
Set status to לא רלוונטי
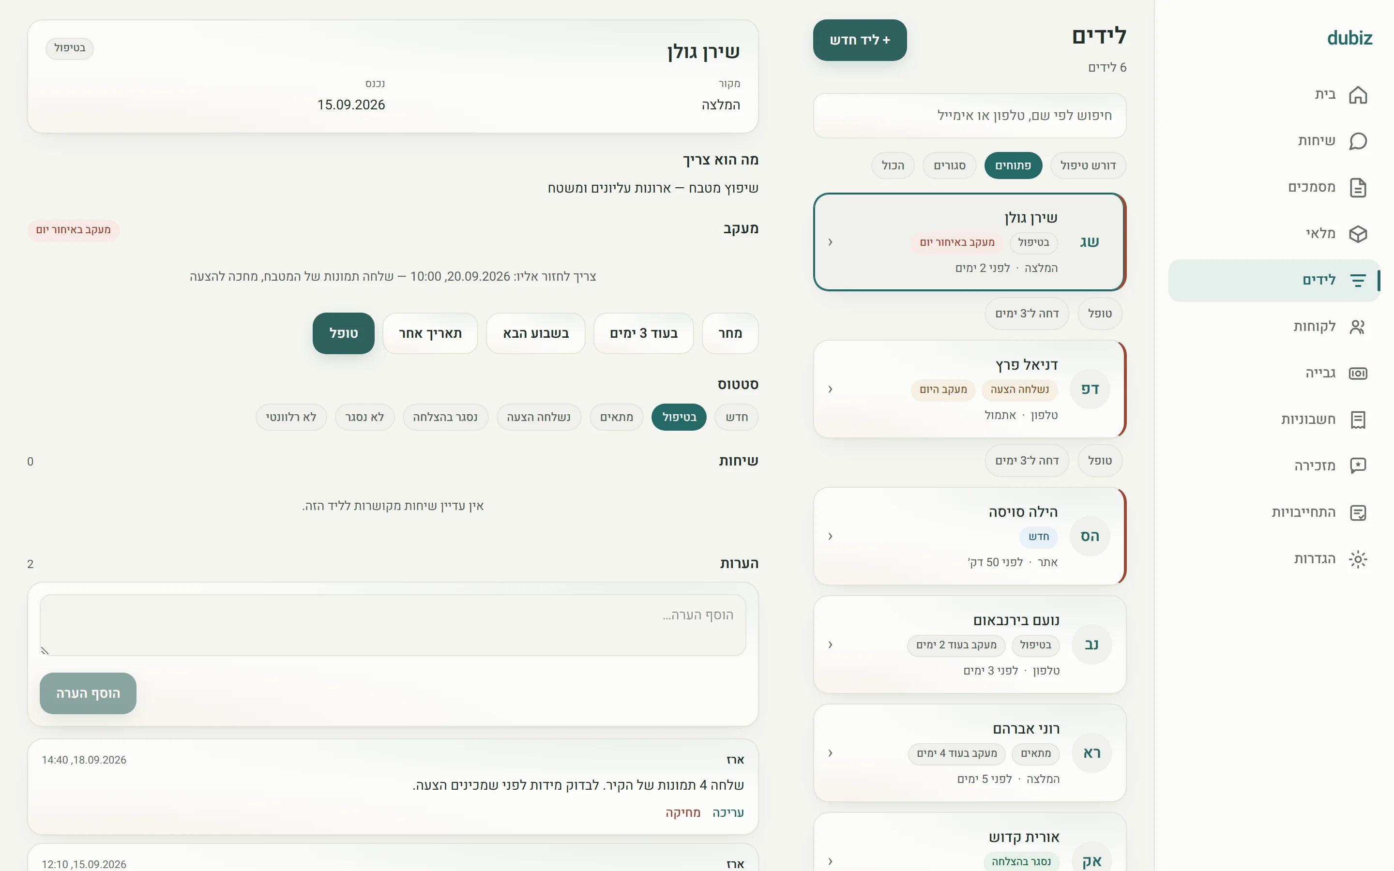pyautogui.click(x=291, y=417)
